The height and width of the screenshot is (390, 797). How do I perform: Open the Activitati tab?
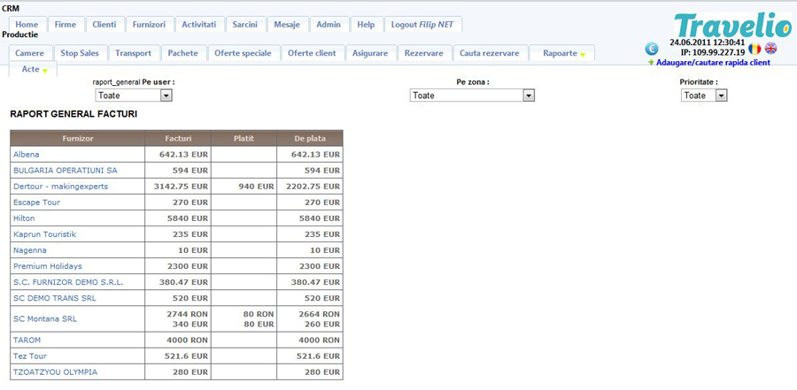tap(199, 25)
